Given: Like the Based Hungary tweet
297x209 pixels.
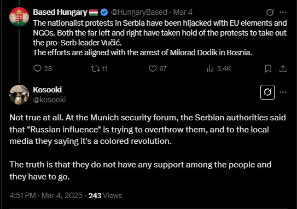Looking at the screenshot, I should [x=158, y=68].
